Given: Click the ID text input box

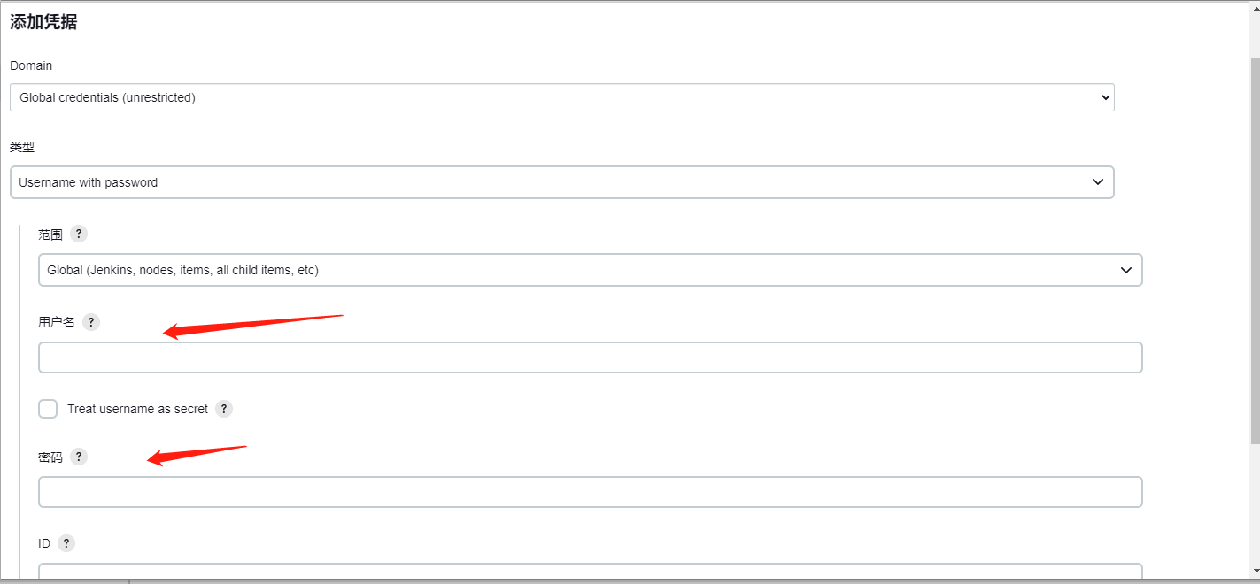Looking at the screenshot, I should tap(590, 572).
